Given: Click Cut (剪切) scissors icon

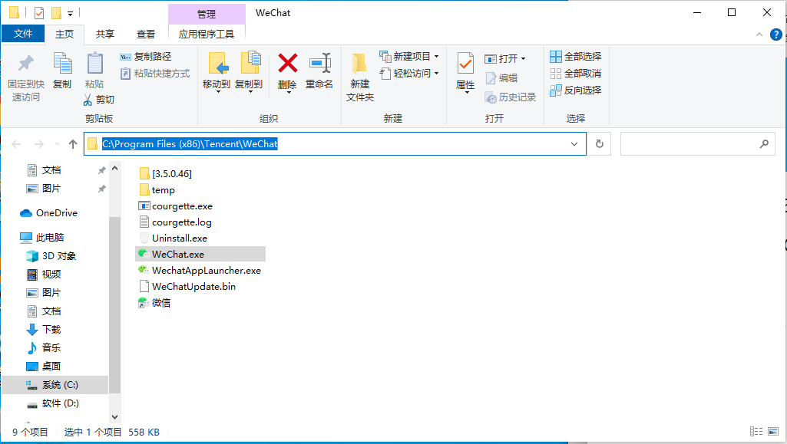Looking at the screenshot, I should pyautogui.click(x=88, y=100).
